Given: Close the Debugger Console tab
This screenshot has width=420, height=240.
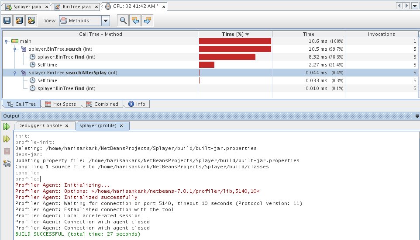Looking at the screenshot, I should [x=67, y=126].
